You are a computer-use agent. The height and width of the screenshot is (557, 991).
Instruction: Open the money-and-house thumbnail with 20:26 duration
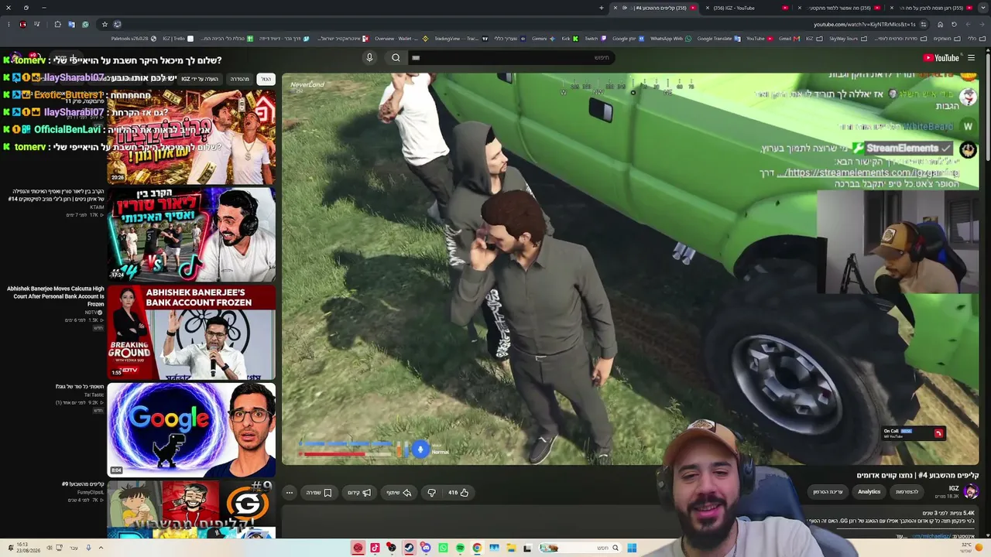point(191,136)
